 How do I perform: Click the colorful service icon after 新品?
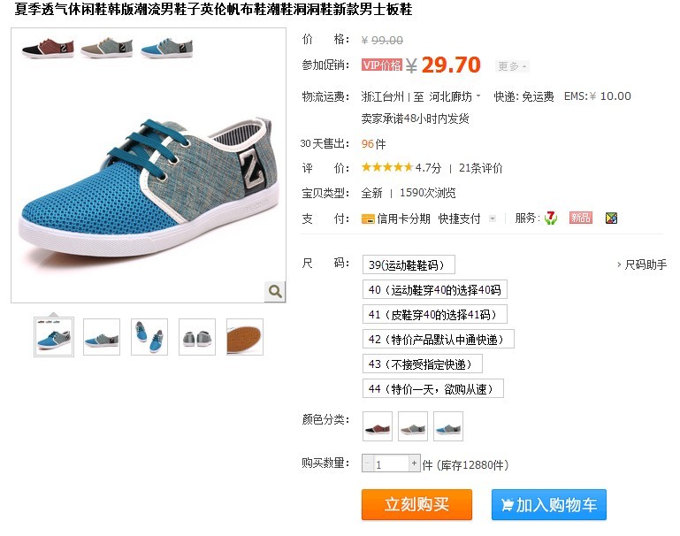[611, 218]
